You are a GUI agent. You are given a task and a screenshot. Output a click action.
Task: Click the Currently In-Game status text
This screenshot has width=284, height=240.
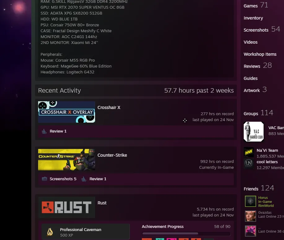(216, 167)
